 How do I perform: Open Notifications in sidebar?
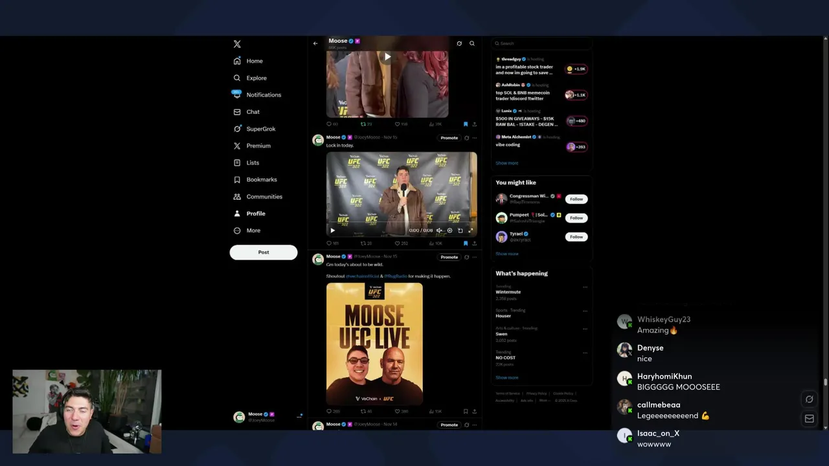(257, 94)
